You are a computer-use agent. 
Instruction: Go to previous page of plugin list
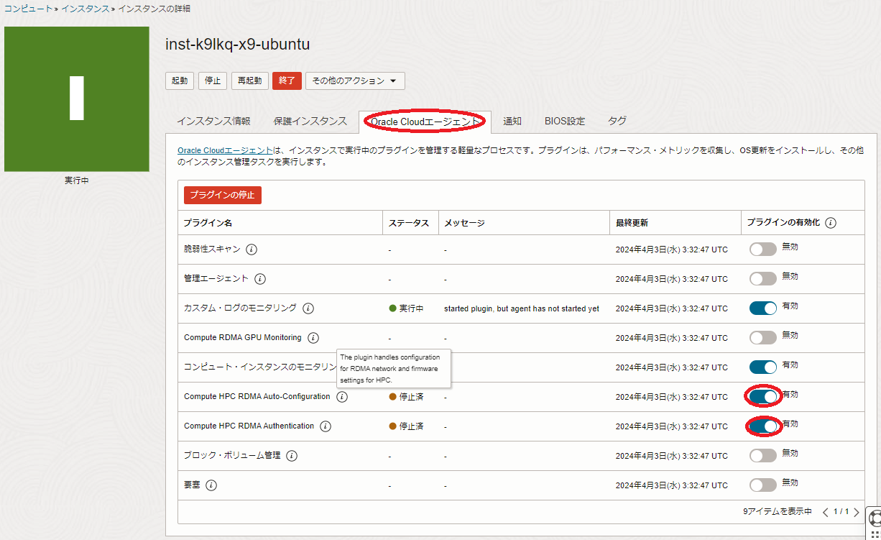pyautogui.click(x=826, y=512)
